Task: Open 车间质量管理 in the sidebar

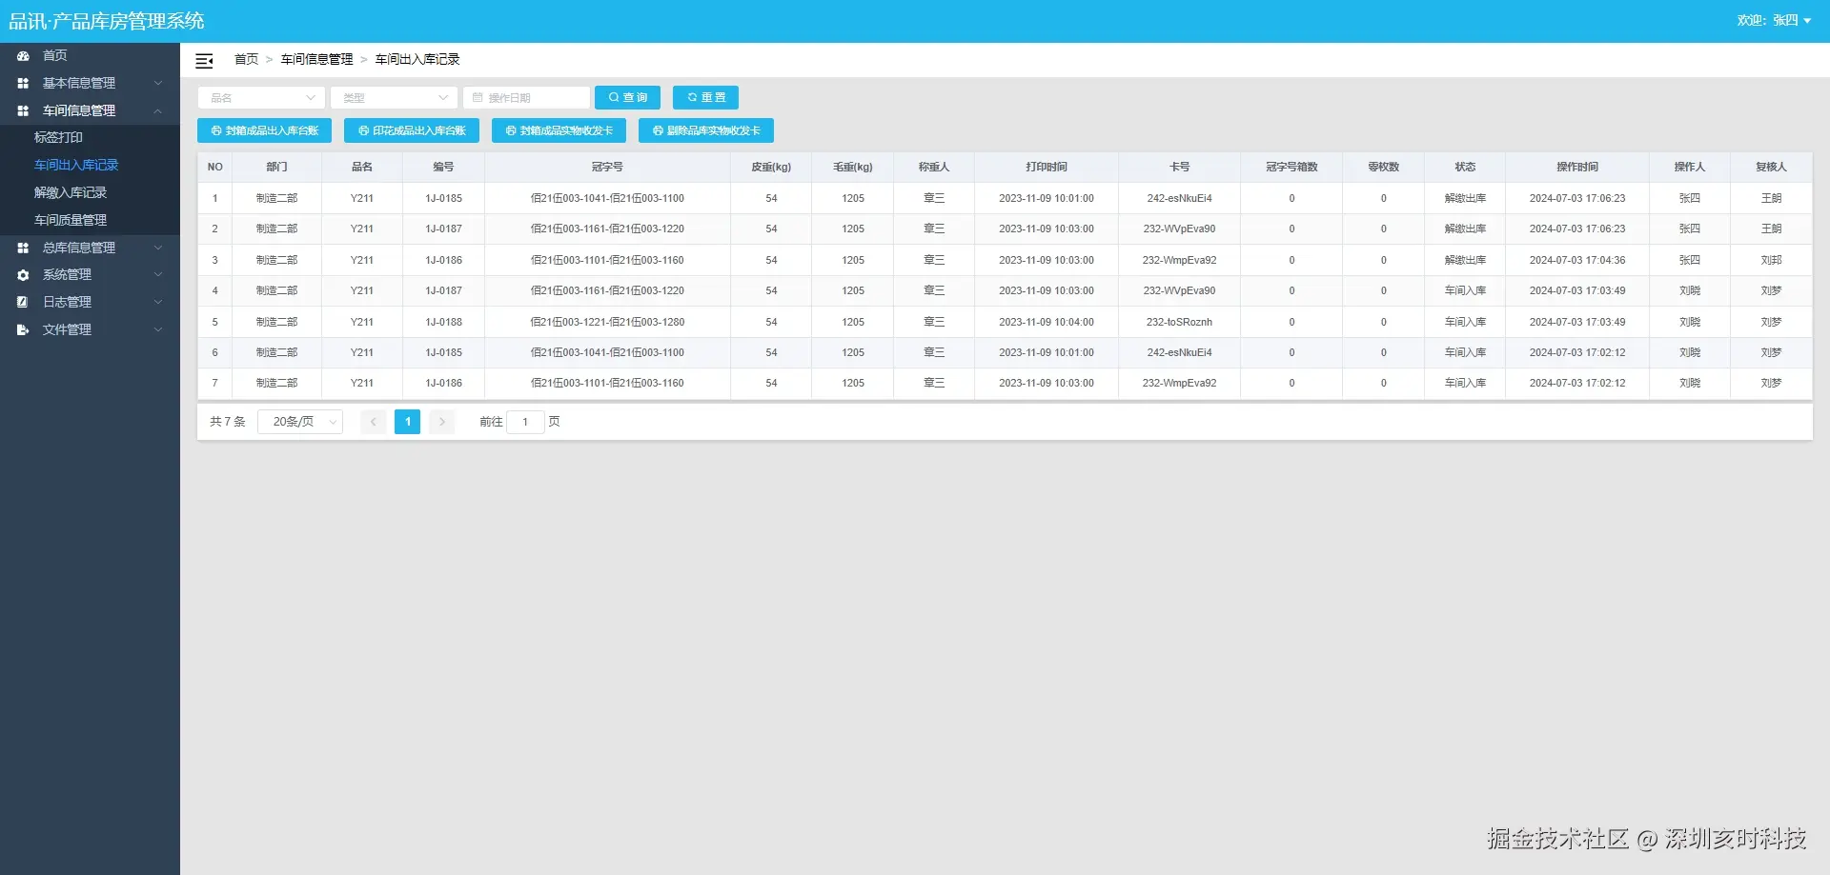Action: (x=71, y=221)
